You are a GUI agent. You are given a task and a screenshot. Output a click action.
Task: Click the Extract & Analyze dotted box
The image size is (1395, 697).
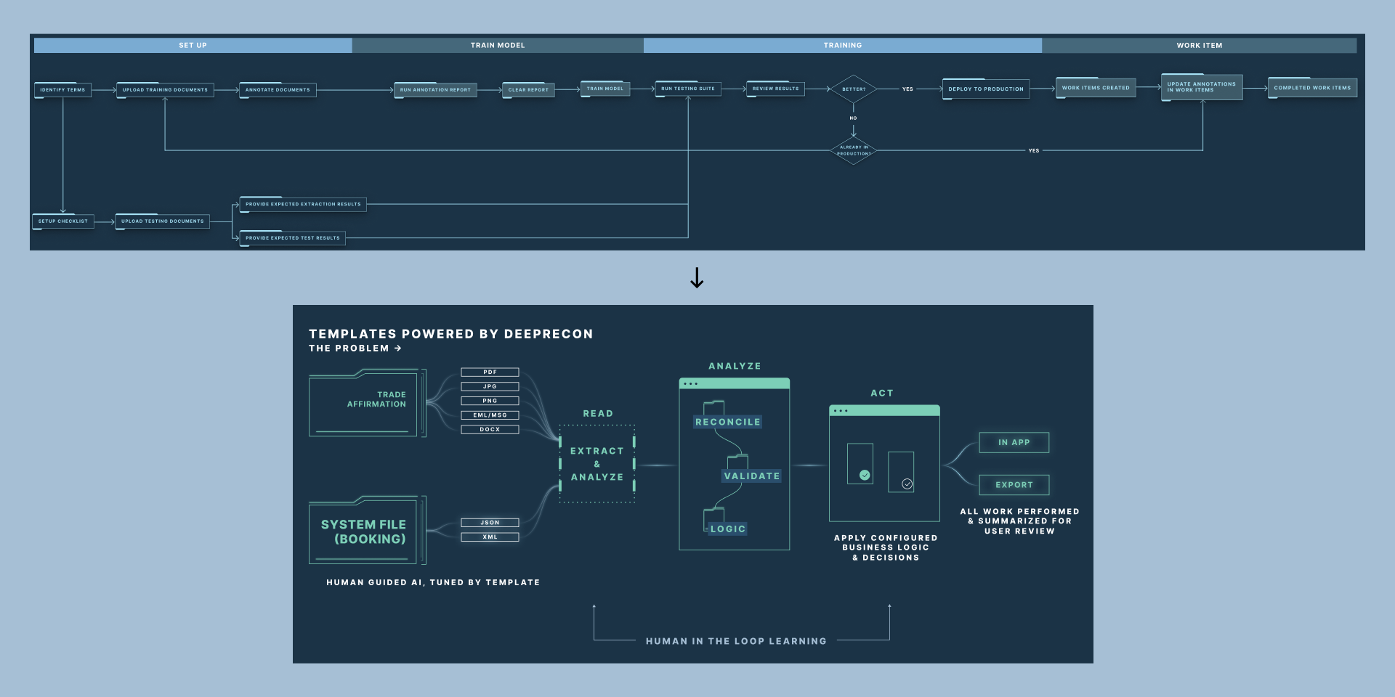point(597,464)
